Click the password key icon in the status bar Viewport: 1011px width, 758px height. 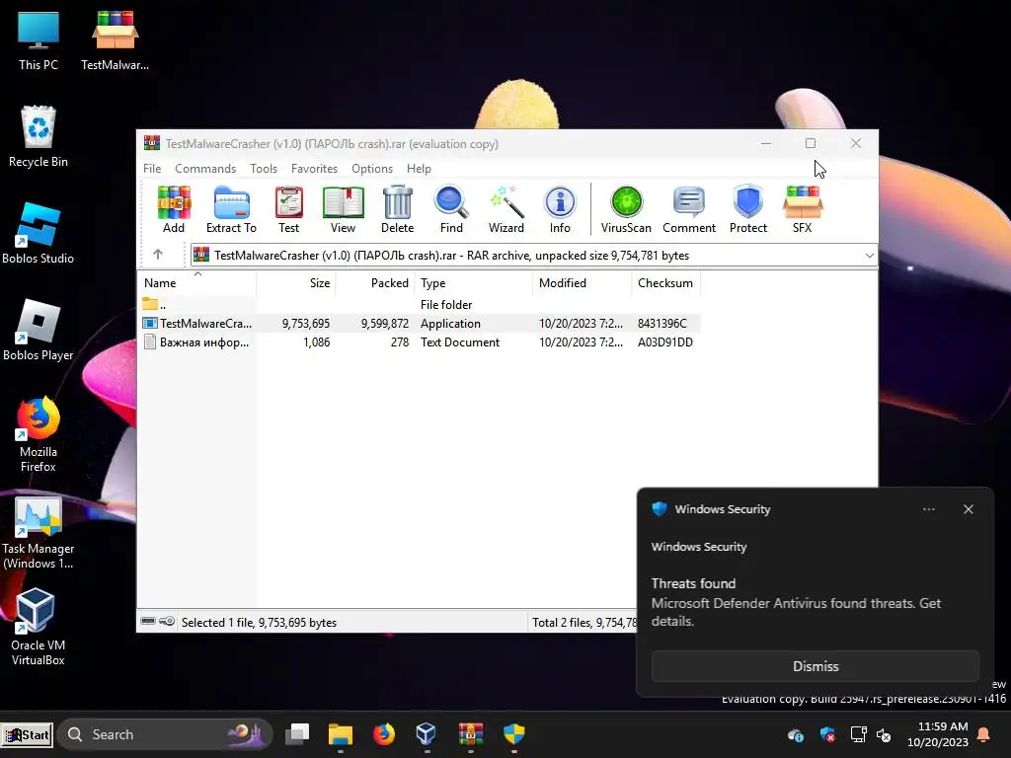pos(167,622)
